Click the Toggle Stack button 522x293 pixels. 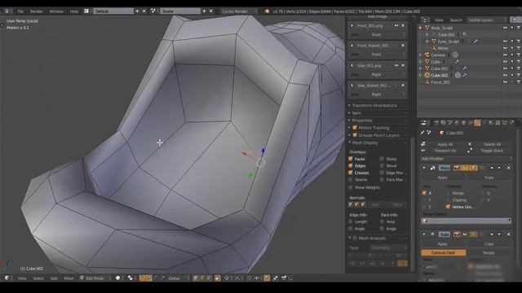click(x=492, y=151)
